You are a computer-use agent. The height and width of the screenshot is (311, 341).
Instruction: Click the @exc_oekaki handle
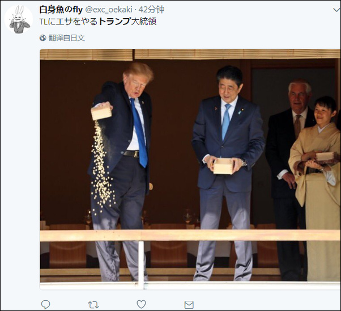(109, 10)
